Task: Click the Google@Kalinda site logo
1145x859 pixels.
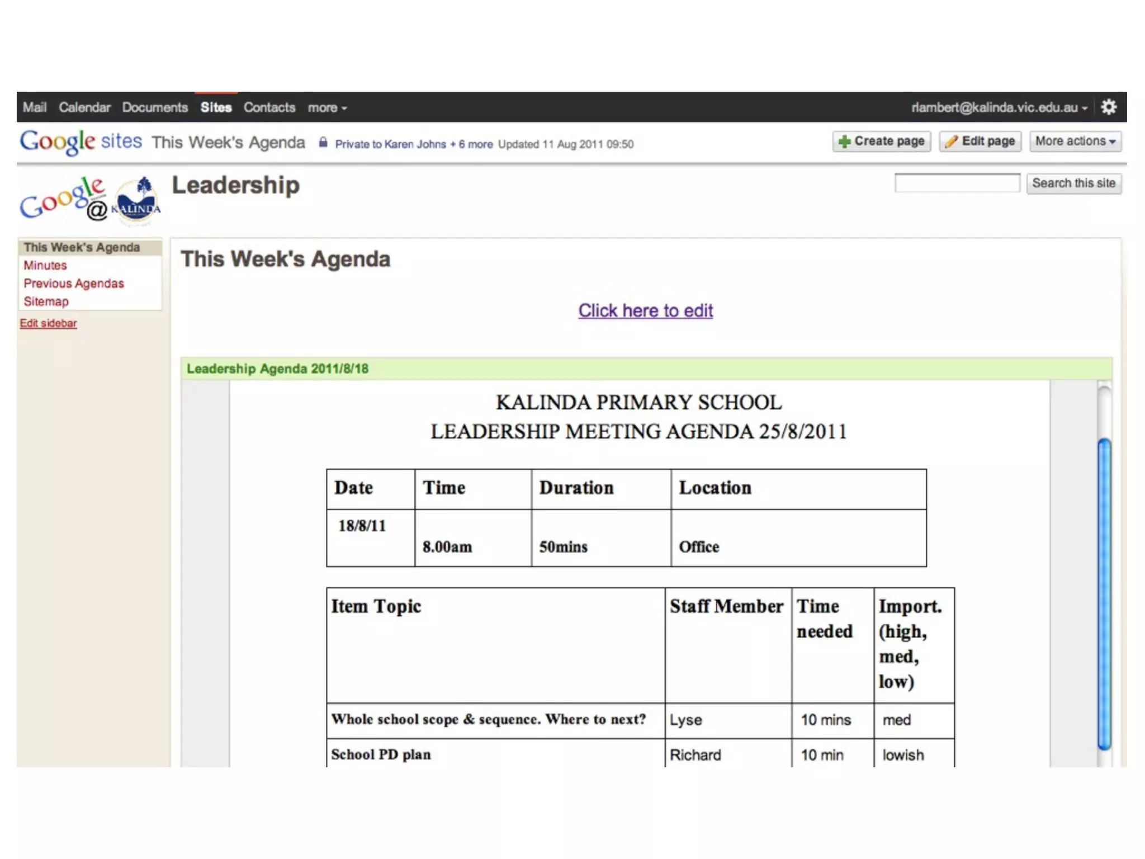Action: click(91, 201)
